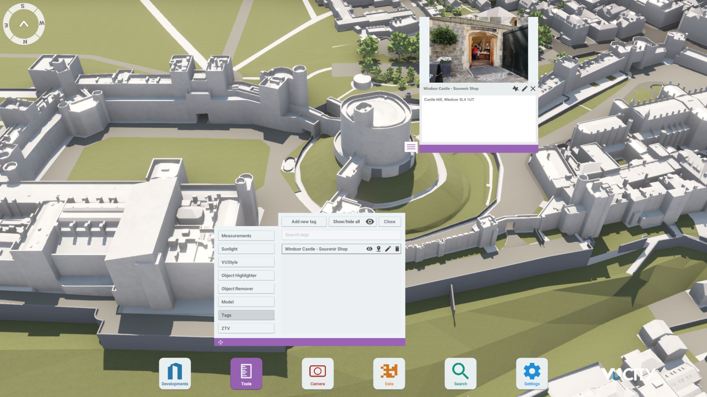
Task: Click the tag note marker on map
Action: click(x=411, y=147)
